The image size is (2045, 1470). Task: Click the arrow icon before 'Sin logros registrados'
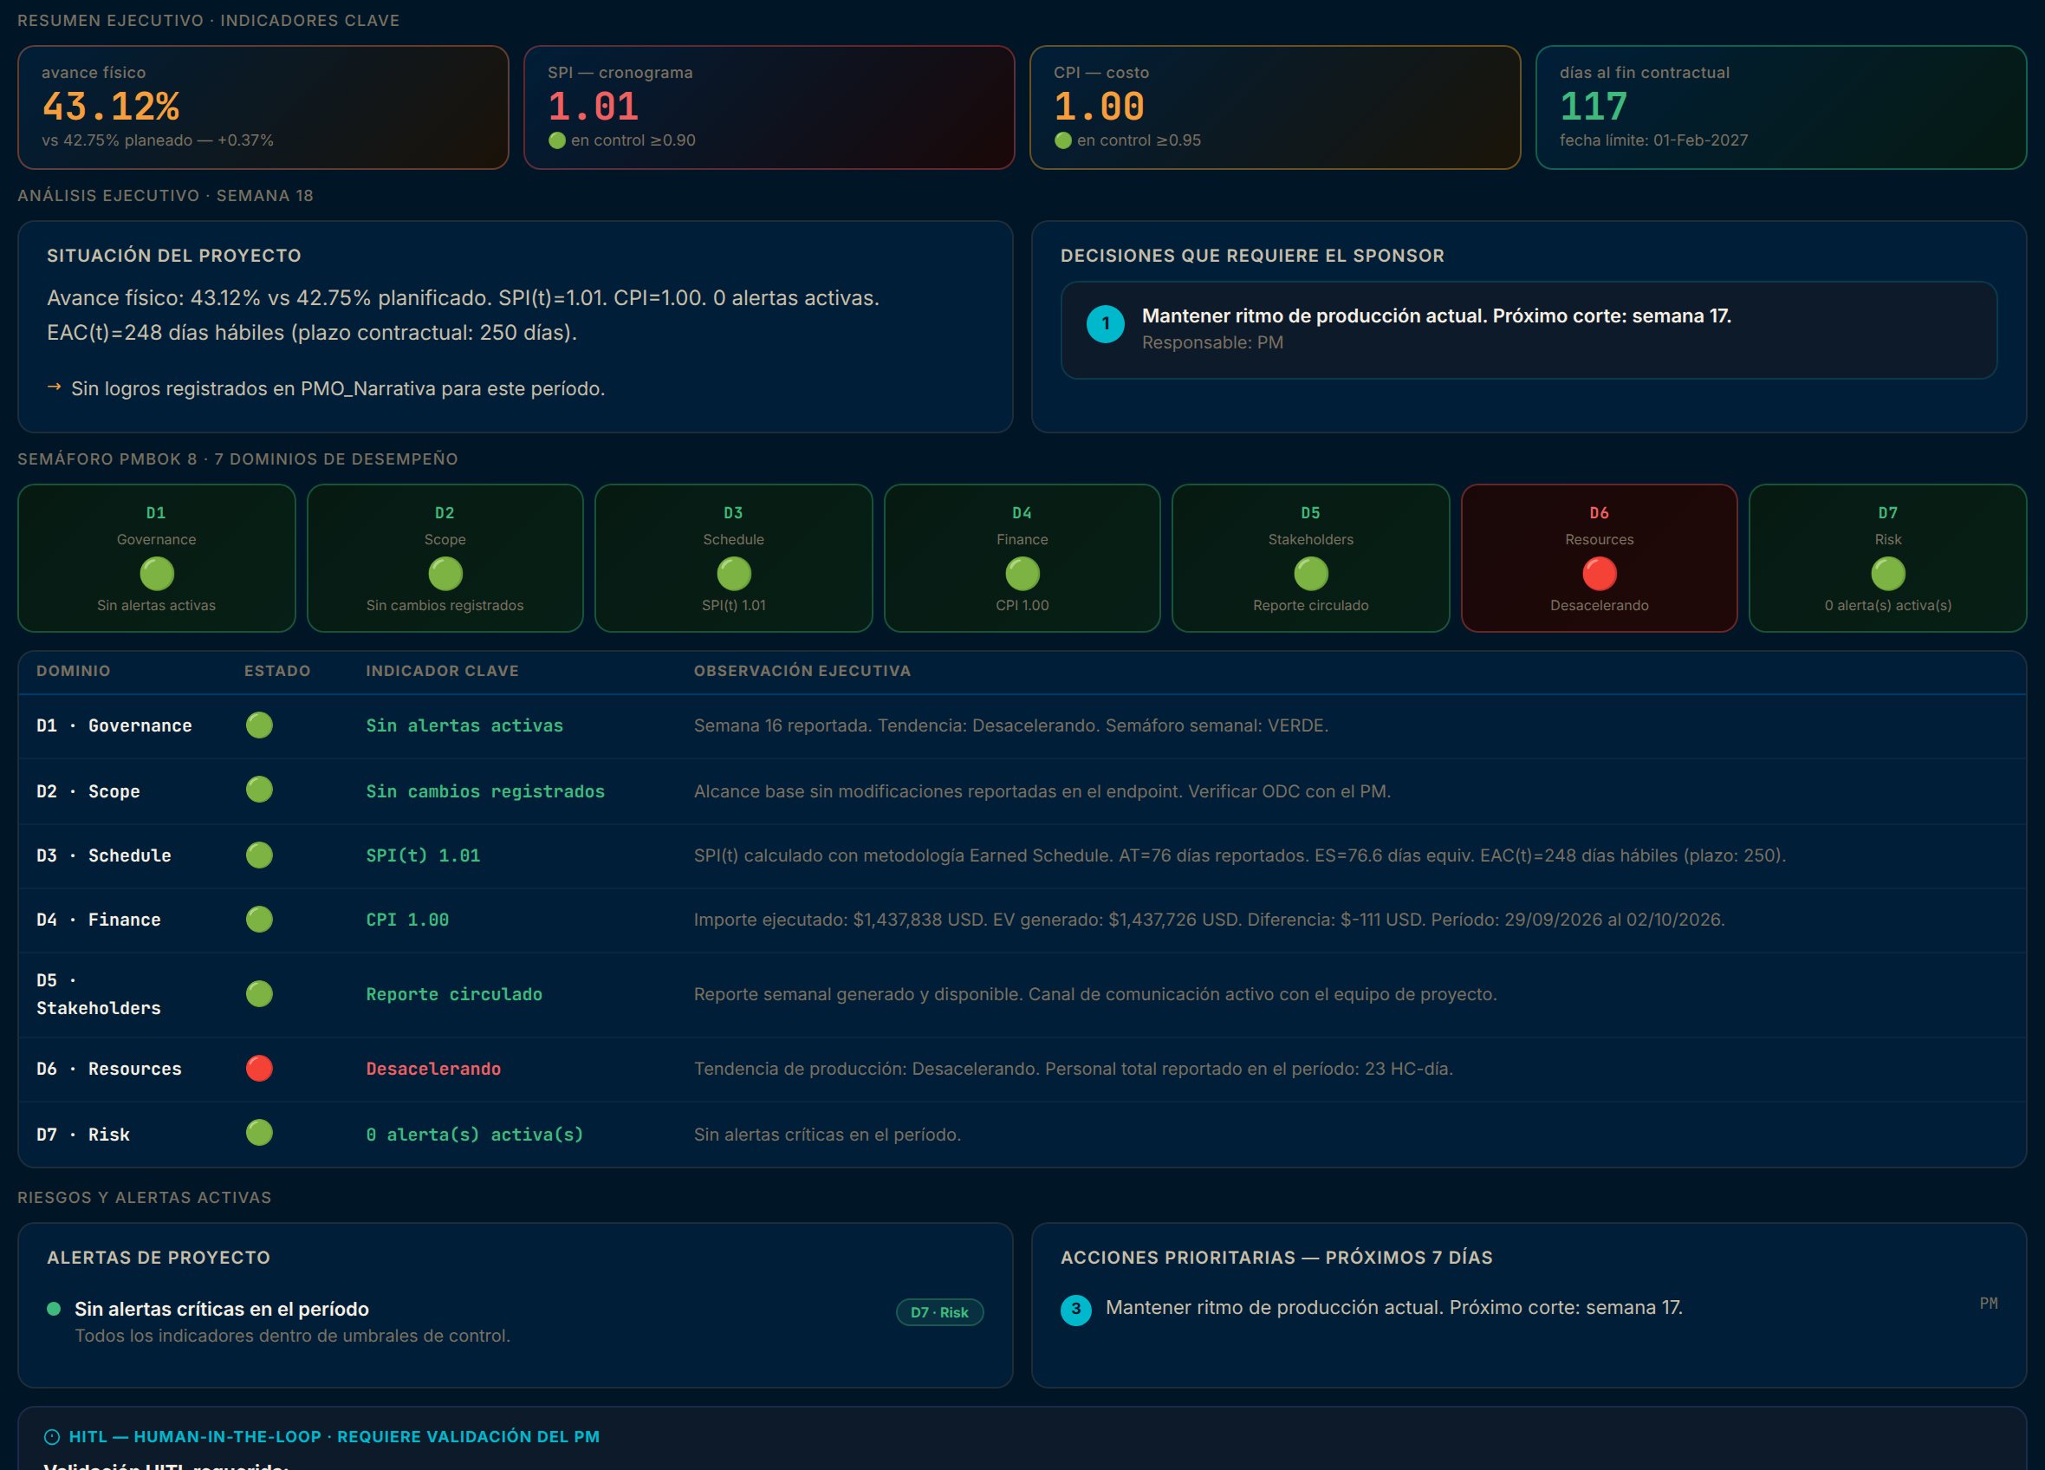pyautogui.click(x=54, y=387)
